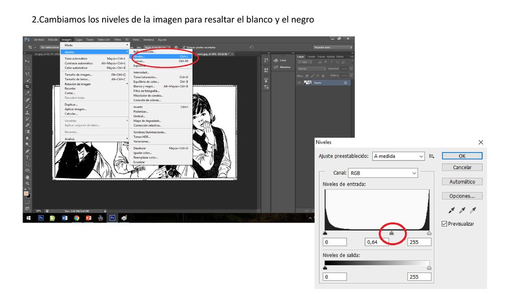Click the black output level slider handle
523x294 pixels.
point(325,267)
